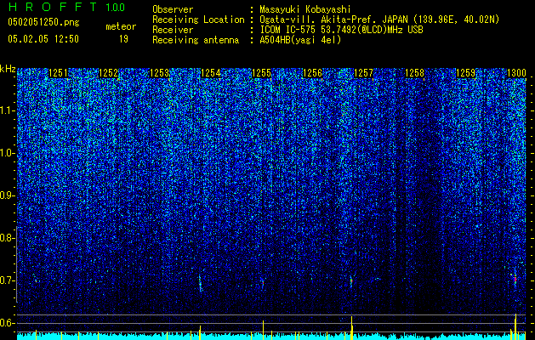The image size is (535, 340).
Task: Click the 1300 time marker
Action: (x=516, y=73)
